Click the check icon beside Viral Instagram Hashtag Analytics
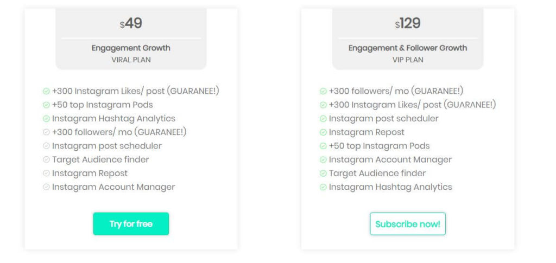The height and width of the screenshot is (263, 556). point(46,119)
